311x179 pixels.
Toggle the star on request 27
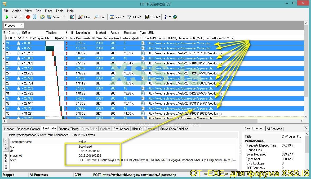point(19,73)
